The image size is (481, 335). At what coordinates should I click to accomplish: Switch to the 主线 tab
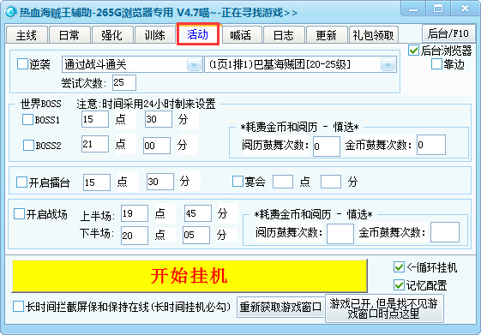[x=27, y=35]
